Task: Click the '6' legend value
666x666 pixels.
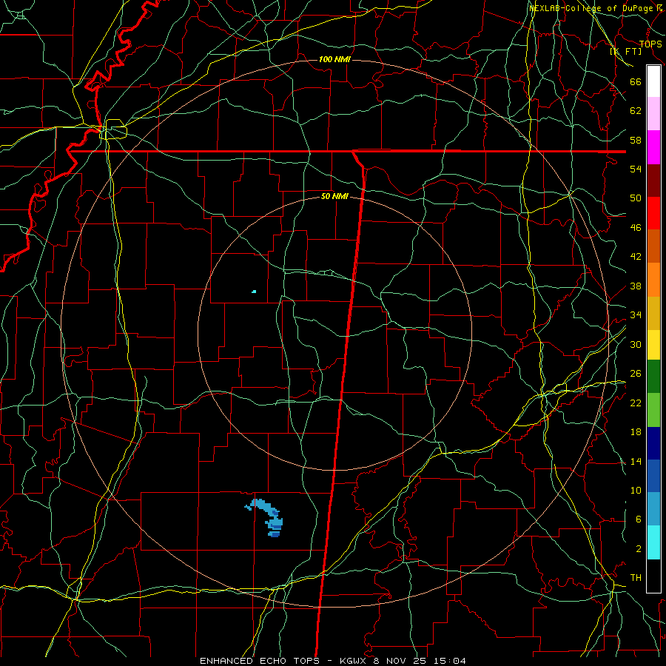Action: click(x=639, y=519)
